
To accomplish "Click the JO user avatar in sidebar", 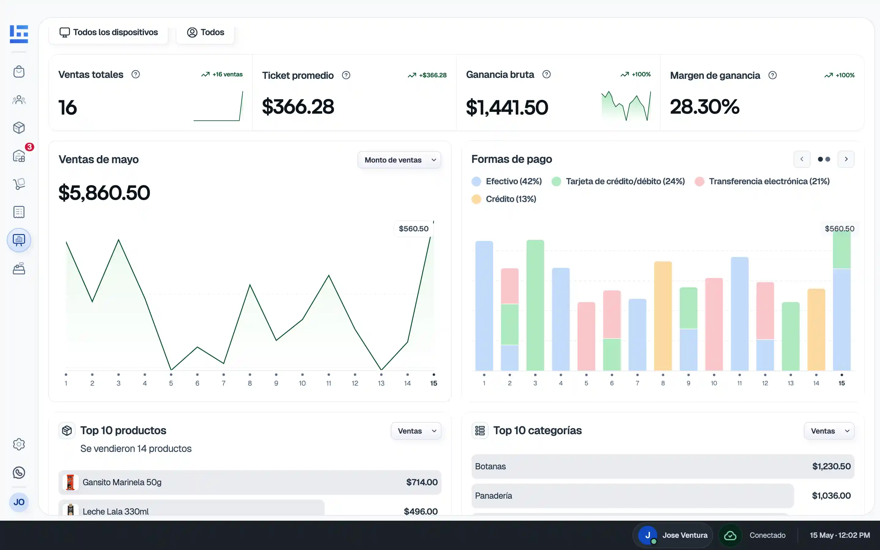I will (x=19, y=502).
